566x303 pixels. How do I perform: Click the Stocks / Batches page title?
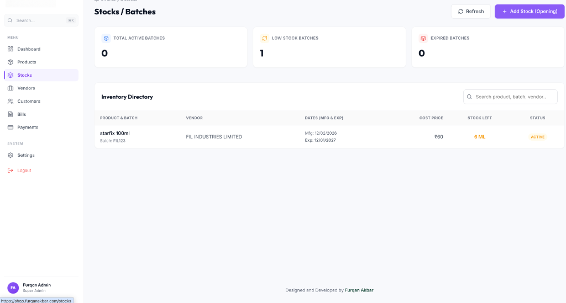coord(125,12)
